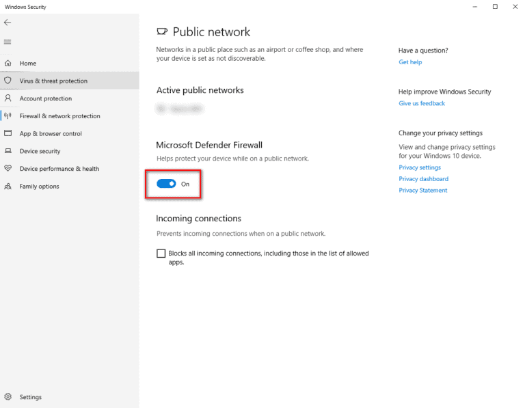Check Blocks all incoming connections box
Screen dimensions: 525x408
pyautogui.click(x=161, y=254)
